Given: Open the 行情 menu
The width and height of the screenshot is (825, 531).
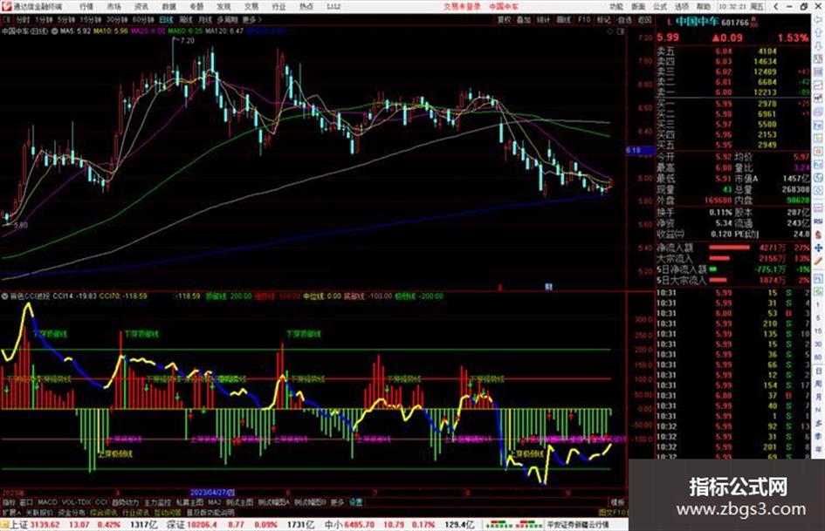Looking at the screenshot, I should pos(86,6).
